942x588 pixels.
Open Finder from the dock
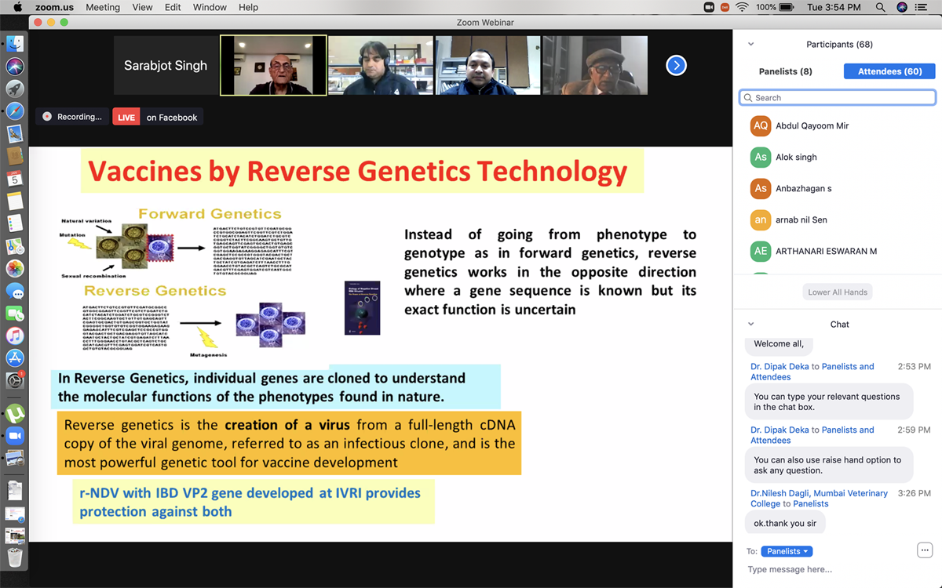coord(15,44)
